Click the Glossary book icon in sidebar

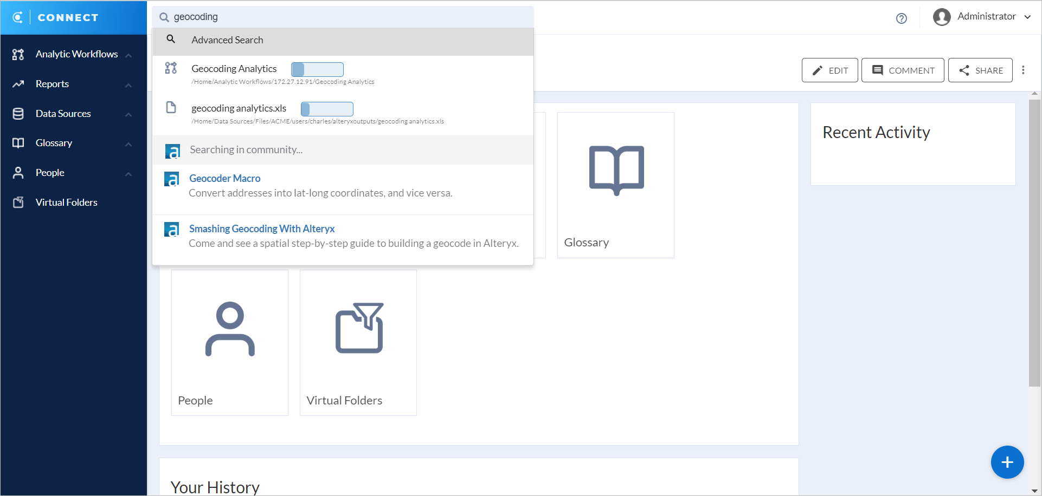pos(18,142)
